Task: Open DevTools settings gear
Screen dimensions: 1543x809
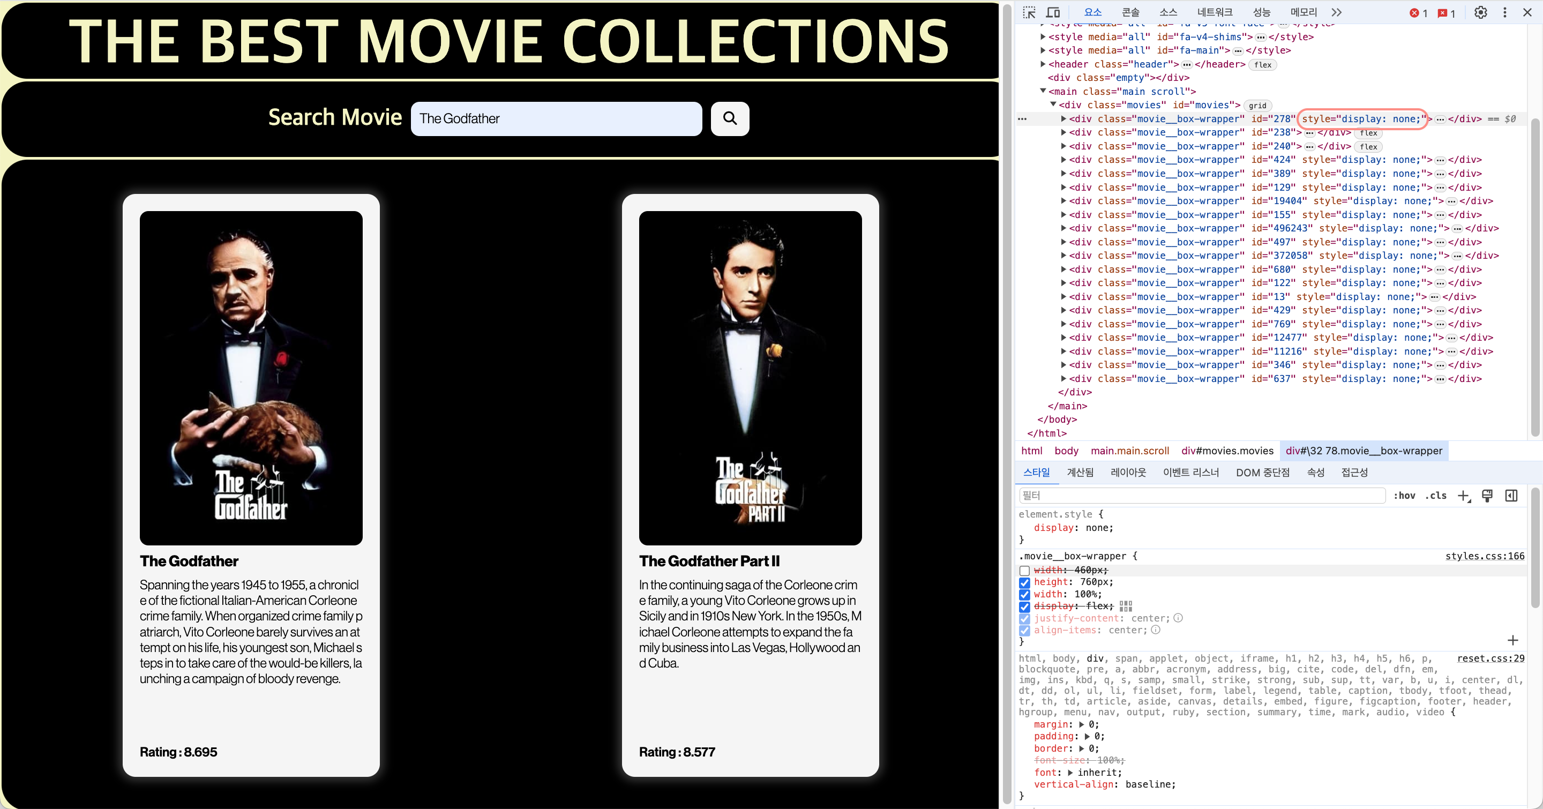Action: click(x=1480, y=12)
